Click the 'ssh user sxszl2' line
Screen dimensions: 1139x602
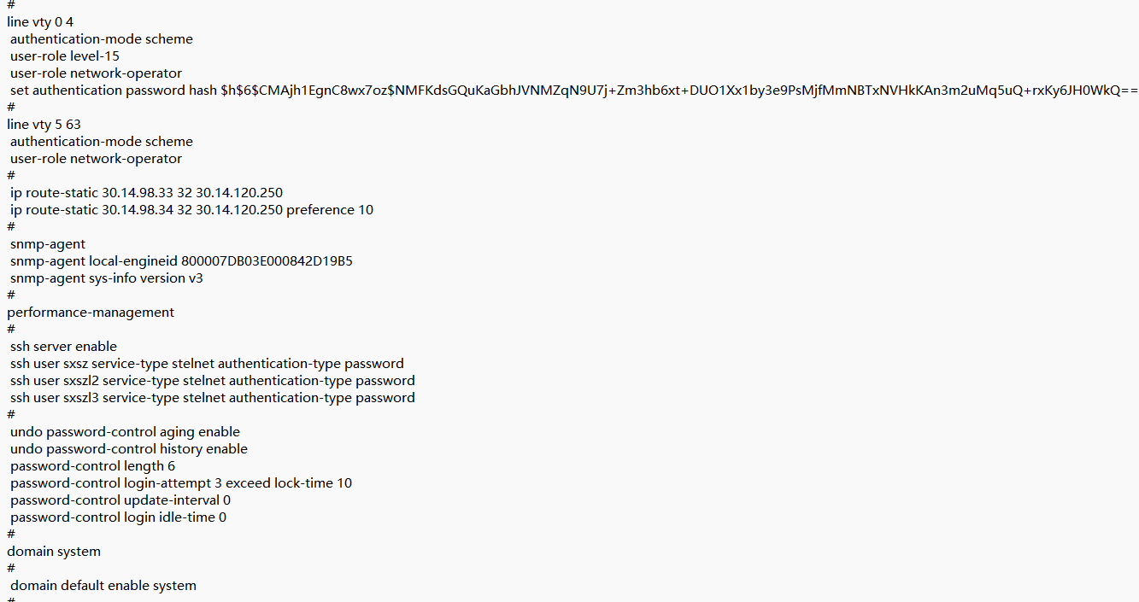(213, 380)
